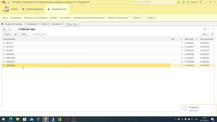Click the back navigation arrow
This screenshot has width=217, height=122.
[4, 29]
